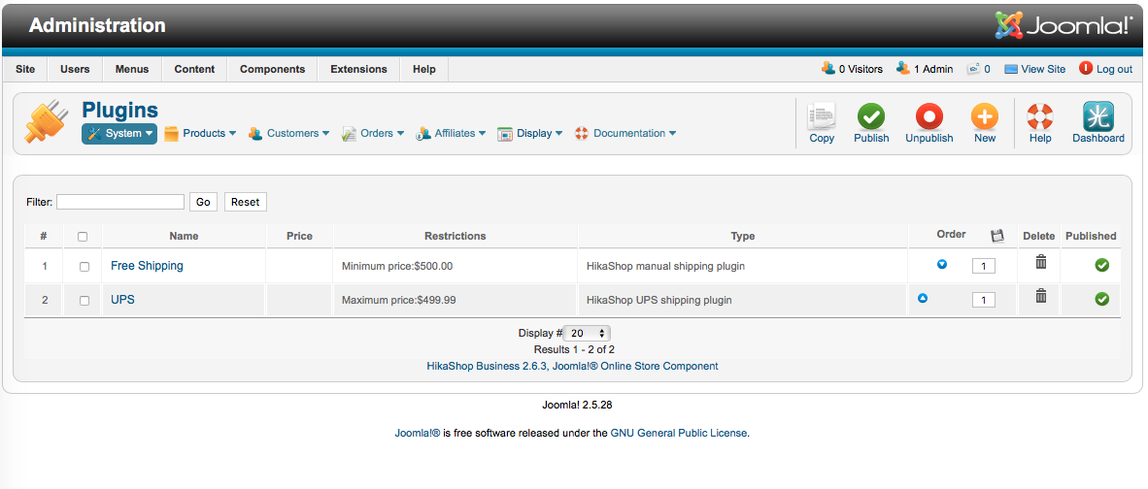
Task: Check the UPS row checkbox
Action: (x=84, y=301)
